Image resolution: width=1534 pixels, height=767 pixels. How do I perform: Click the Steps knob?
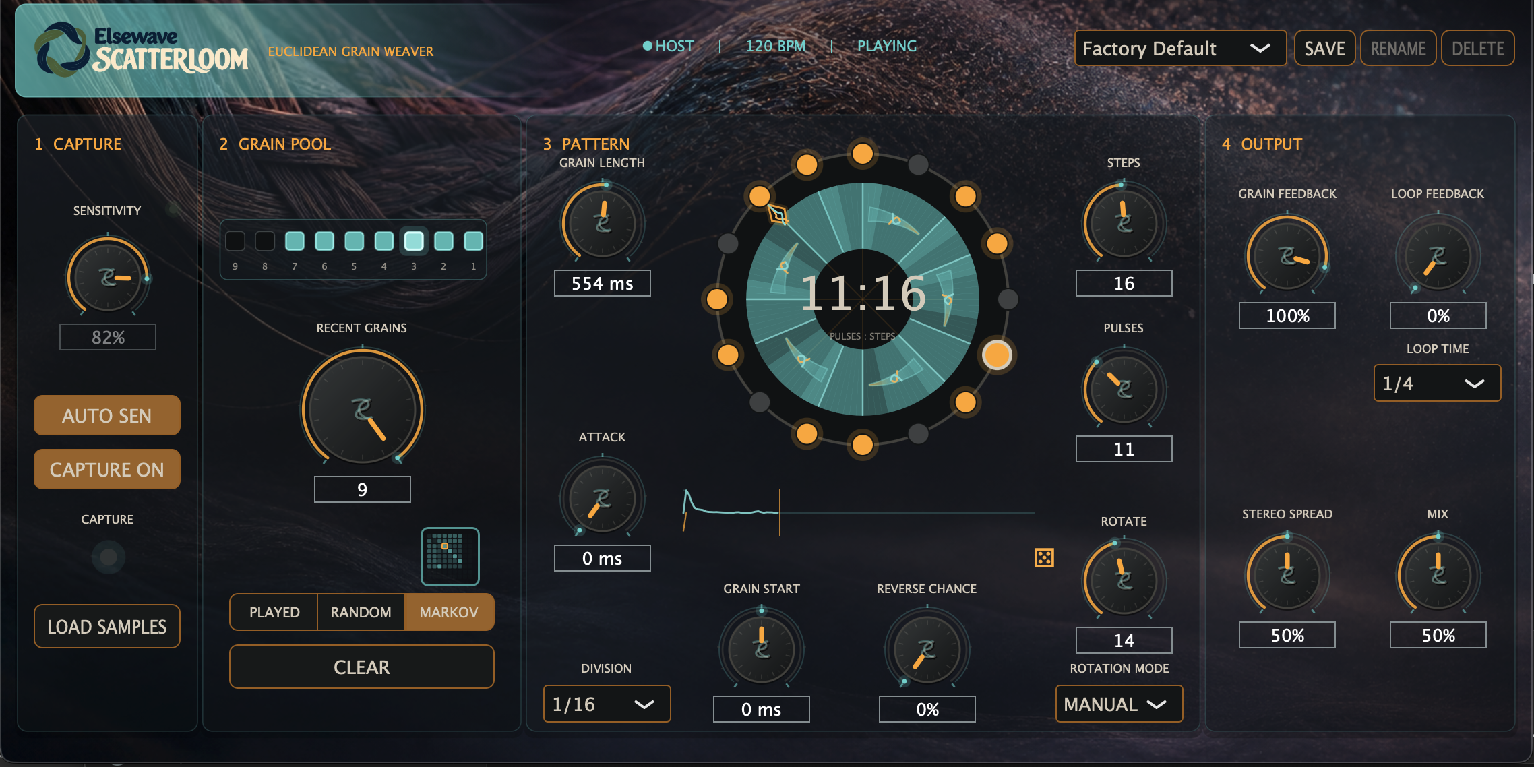[x=1124, y=222]
